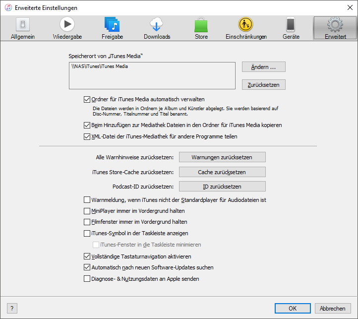Check MiniPlayer immer im Vordergrund halten

87,211
